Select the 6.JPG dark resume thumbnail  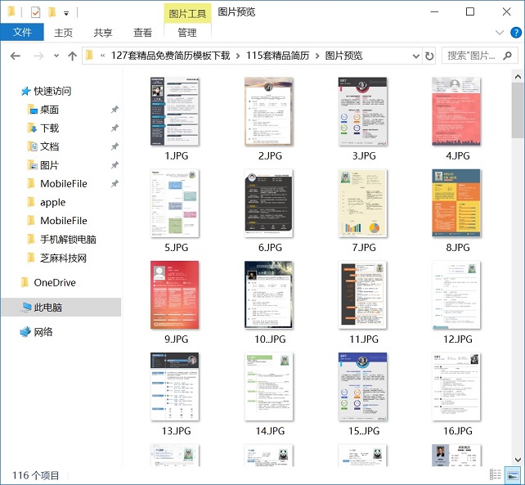(269, 204)
